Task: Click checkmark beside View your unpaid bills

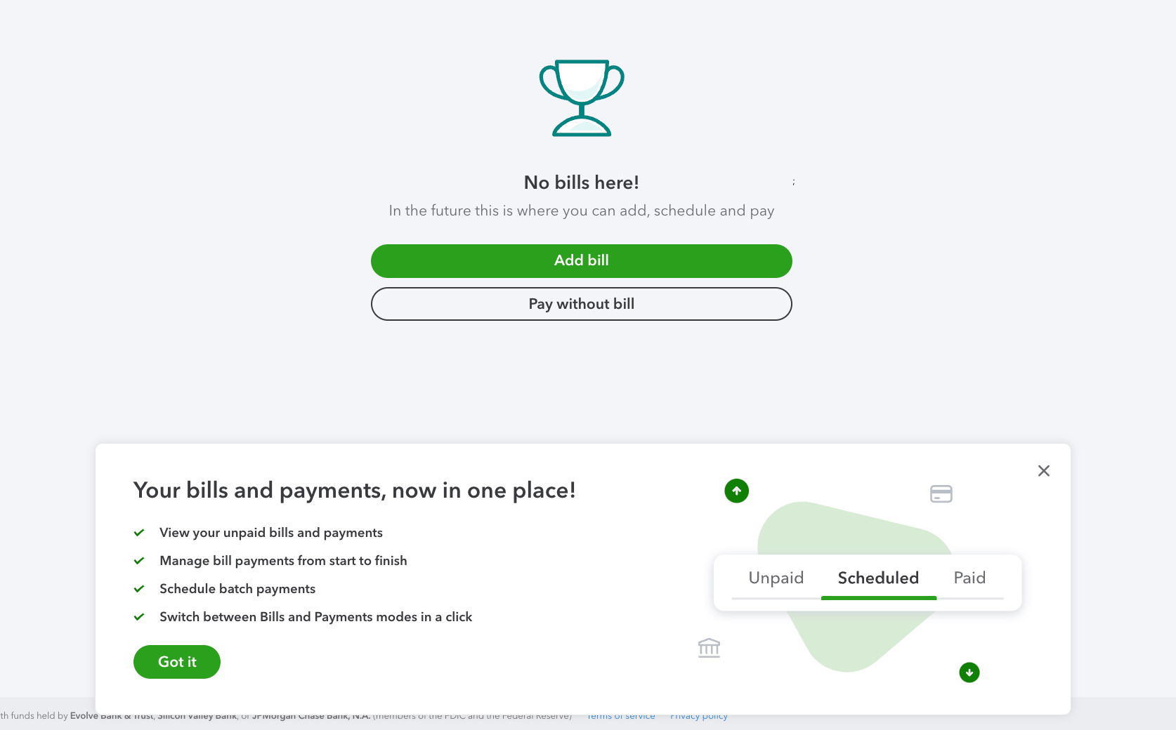Action: (139, 533)
